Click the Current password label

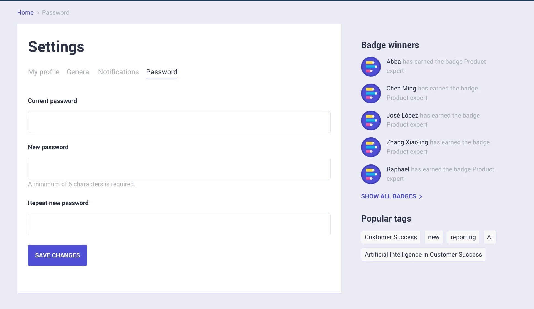[52, 101]
